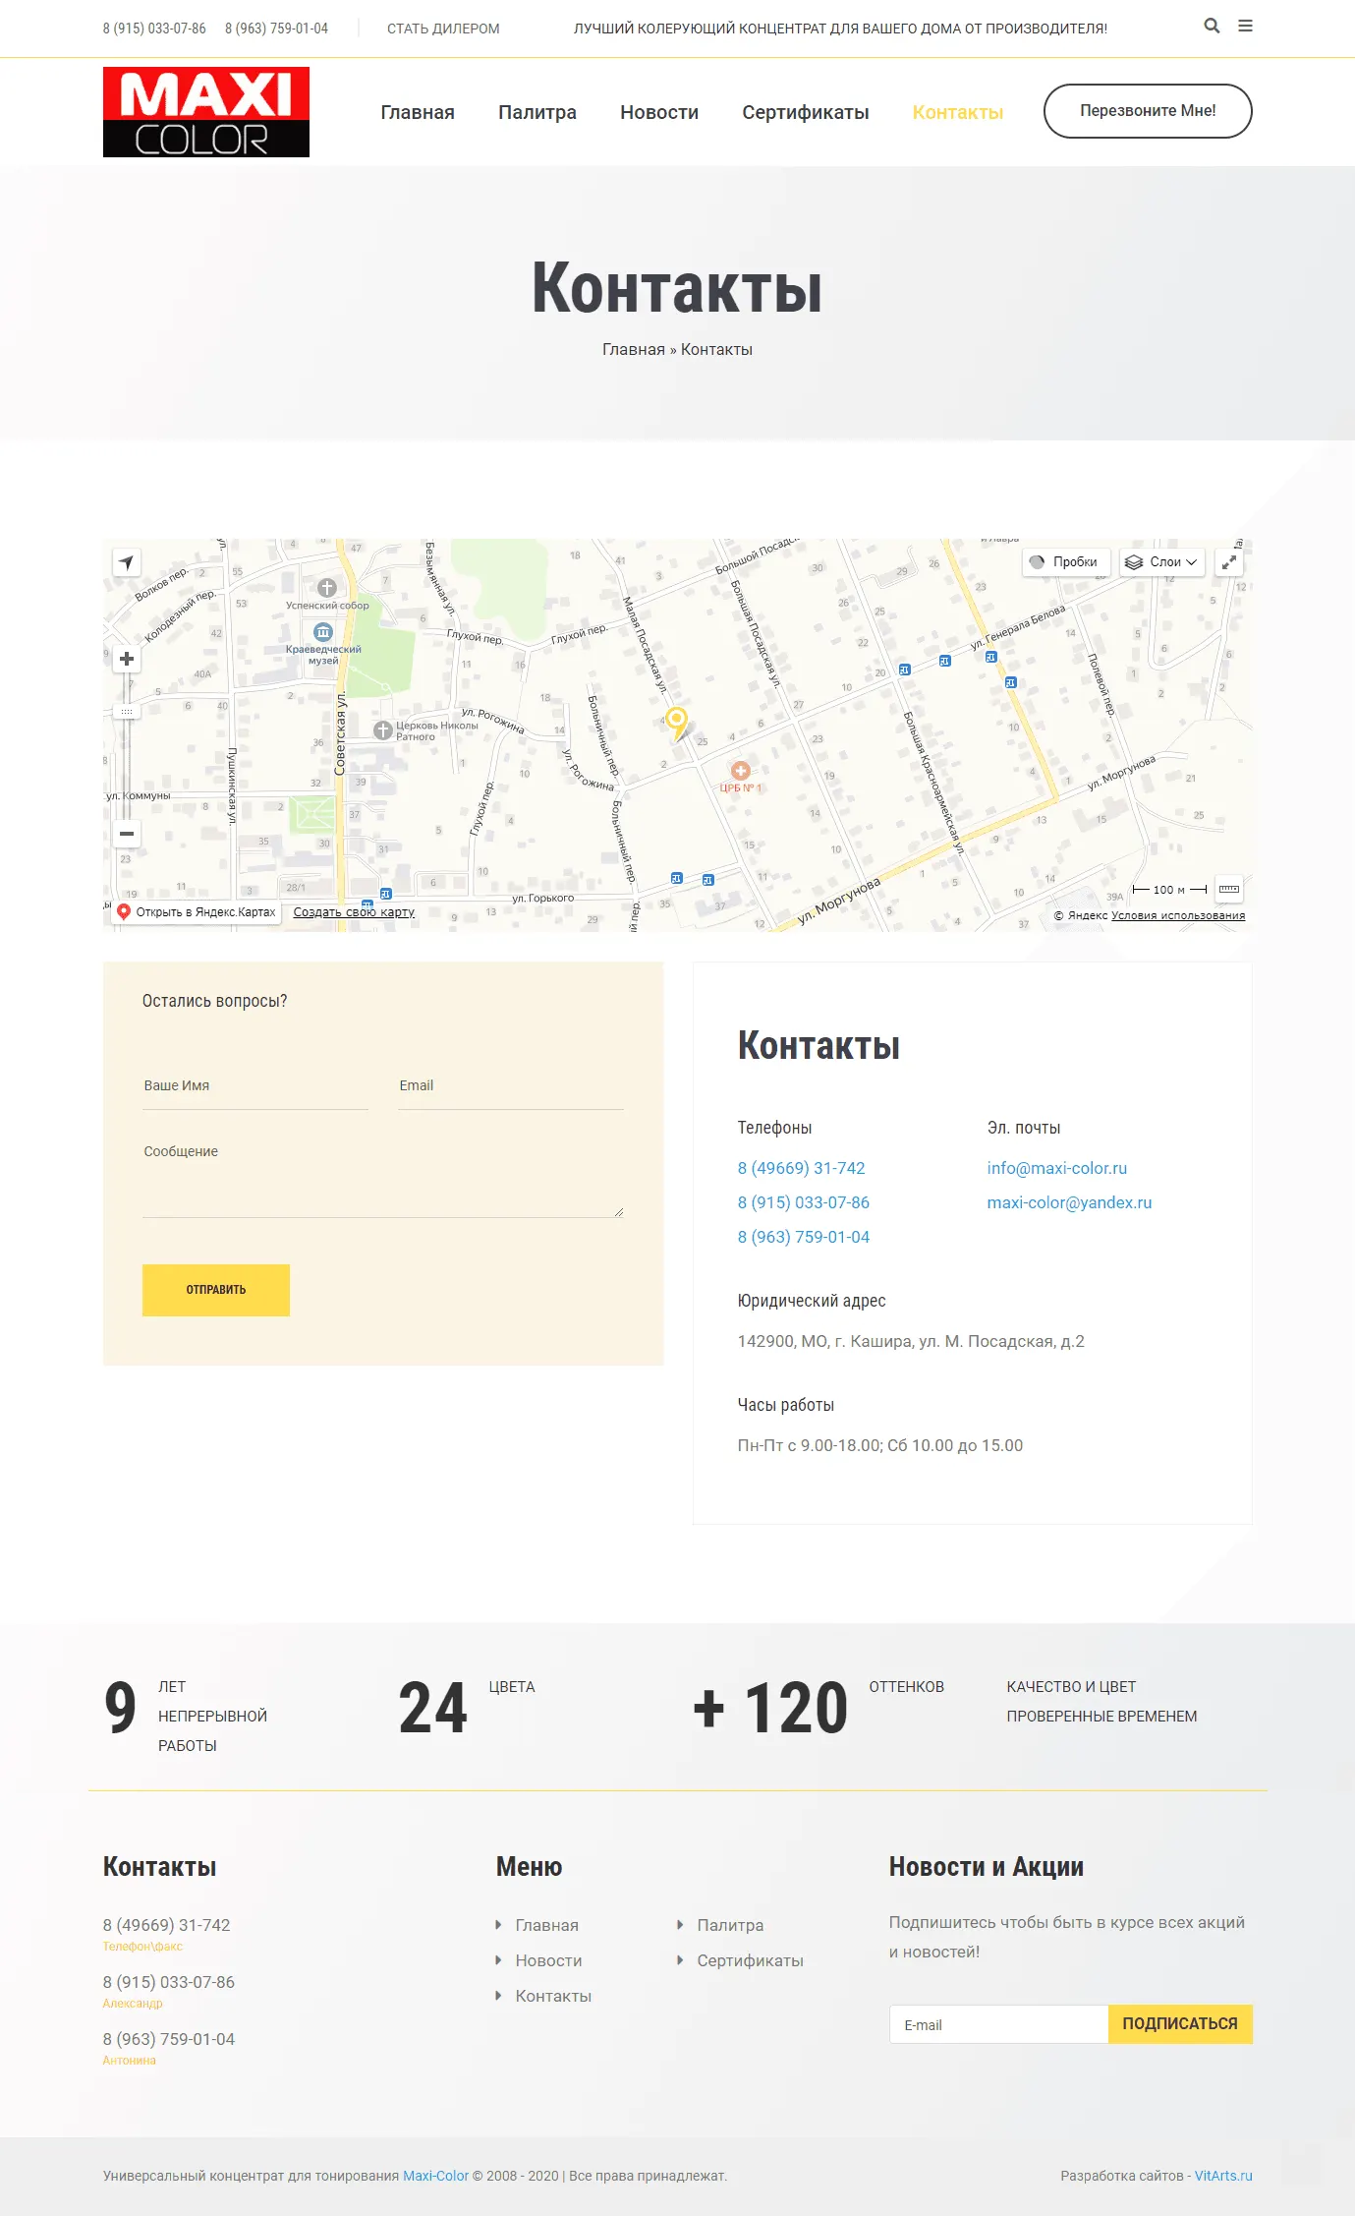
Task: Click the info@maxi-color.ru email link
Action: (x=1056, y=1168)
